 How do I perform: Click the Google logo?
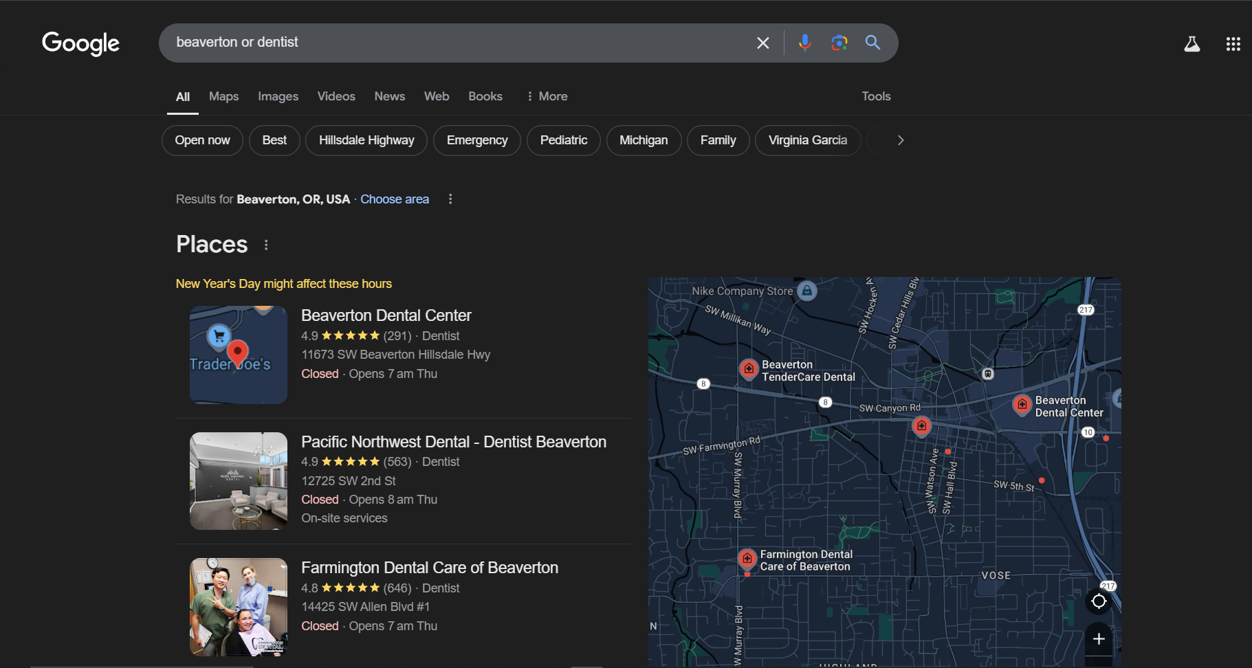click(80, 43)
